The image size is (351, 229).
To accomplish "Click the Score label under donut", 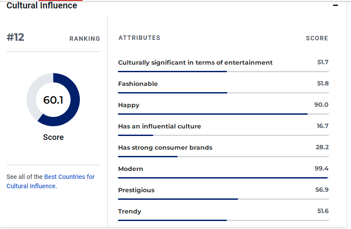I will coord(53,137).
